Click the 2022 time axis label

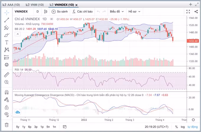point(84,120)
